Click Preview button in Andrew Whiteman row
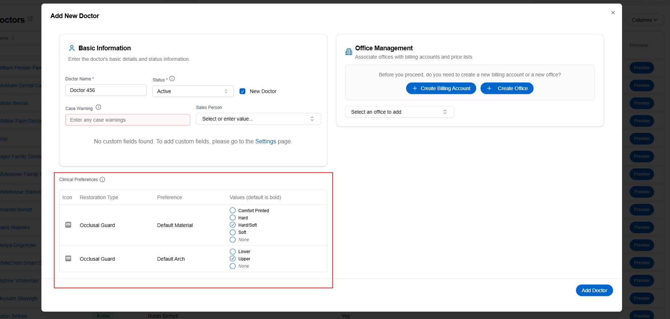The width and height of the screenshot is (670, 319). pos(642,281)
